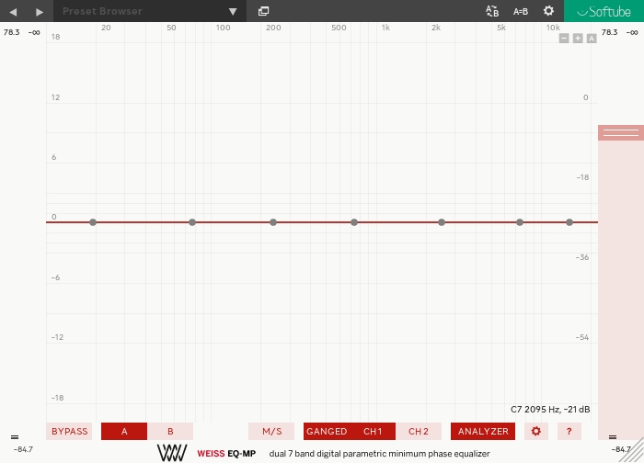Select the fourth EQ band node near 600 Hz
The height and width of the screenshot is (463, 644).
[x=354, y=222]
